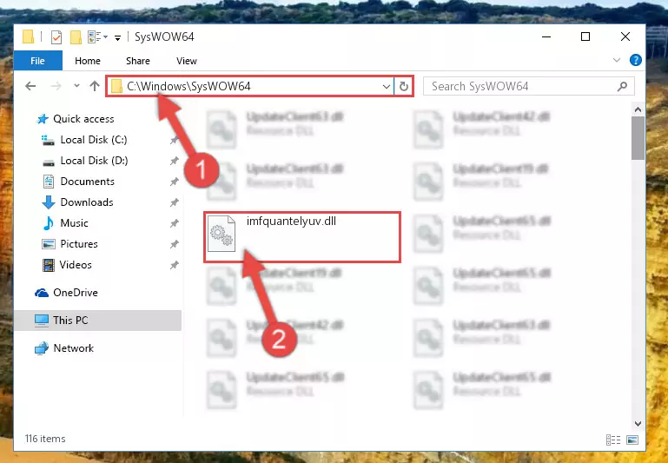Open the recent locations dropdown arrow
This screenshot has height=463, width=668.
coord(76,86)
